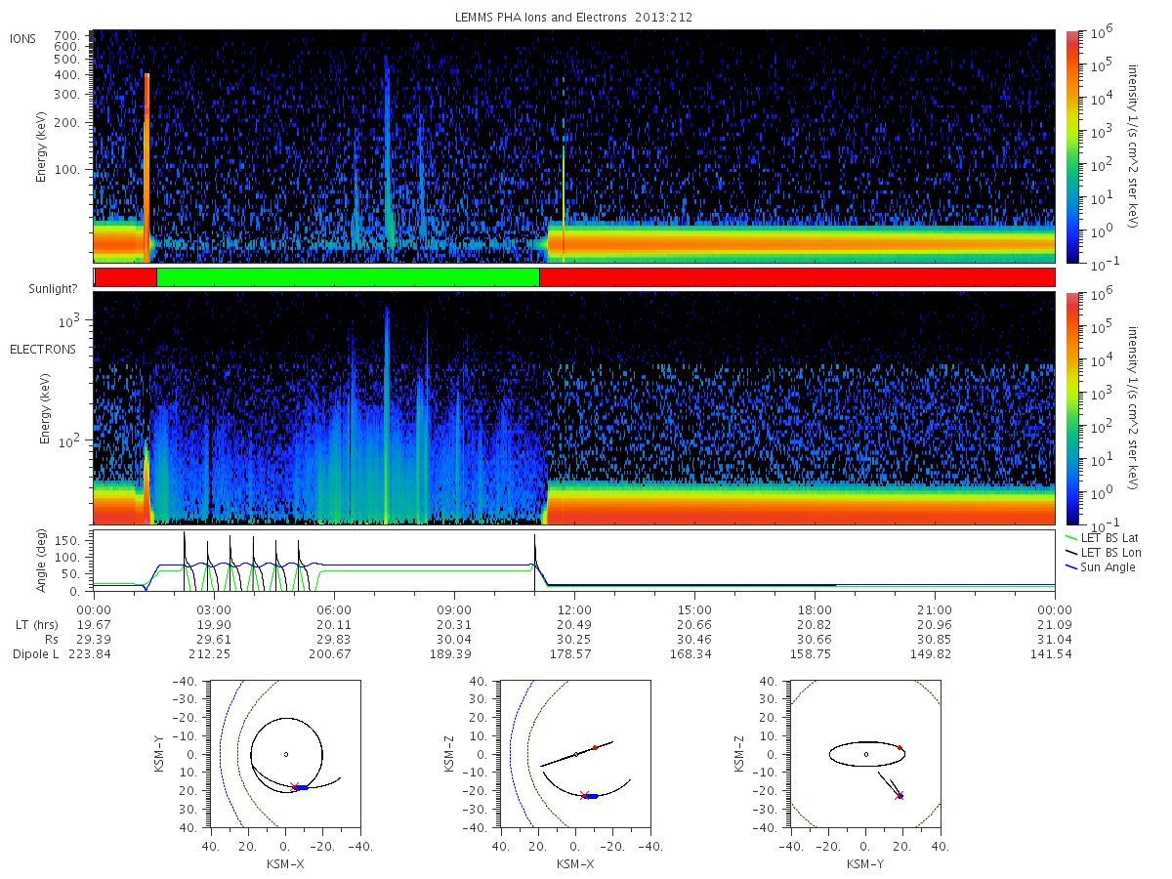
Task: Click the ELECTRONS panel label
Action: pyautogui.click(x=43, y=349)
